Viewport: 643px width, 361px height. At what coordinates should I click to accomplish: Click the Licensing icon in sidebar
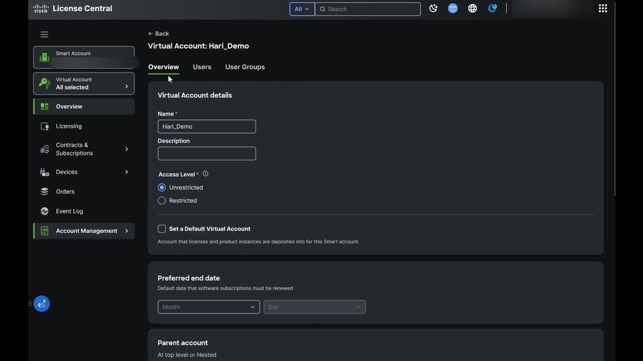[x=45, y=126]
